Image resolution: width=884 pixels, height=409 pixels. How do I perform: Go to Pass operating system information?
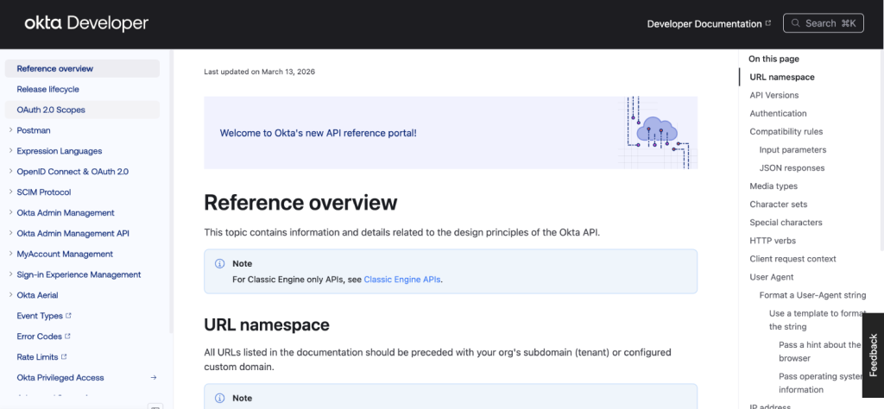821,383
